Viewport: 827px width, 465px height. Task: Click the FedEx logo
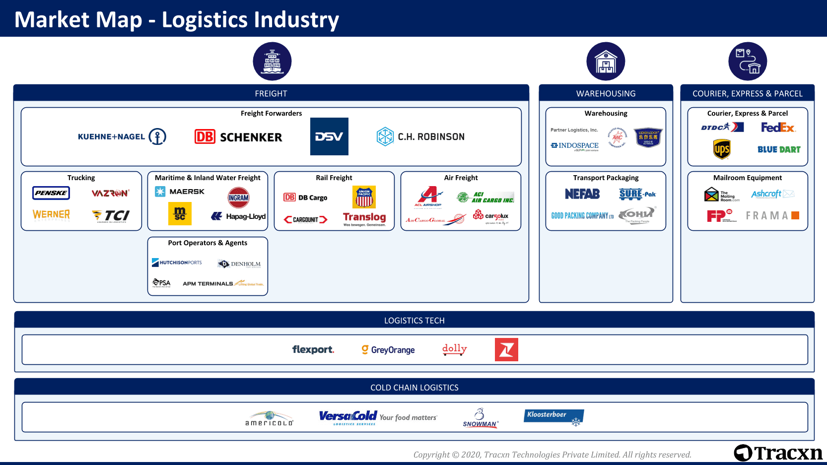778,128
